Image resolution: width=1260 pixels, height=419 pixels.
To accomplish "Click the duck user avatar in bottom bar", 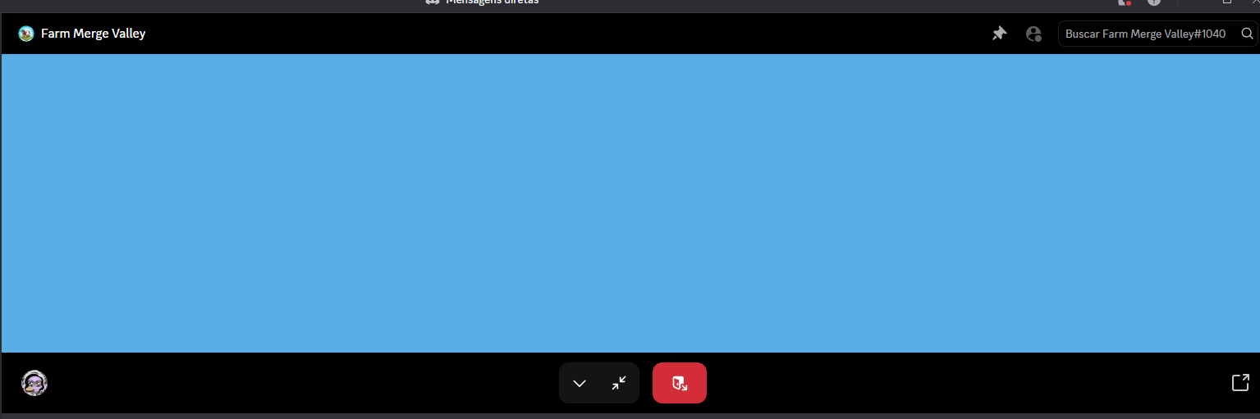I will tap(34, 383).
